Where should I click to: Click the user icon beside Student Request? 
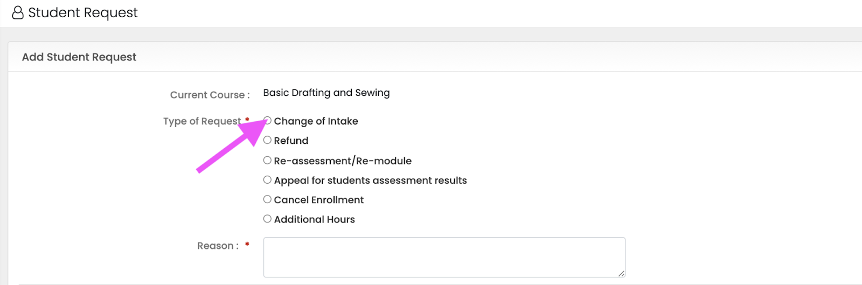18,12
